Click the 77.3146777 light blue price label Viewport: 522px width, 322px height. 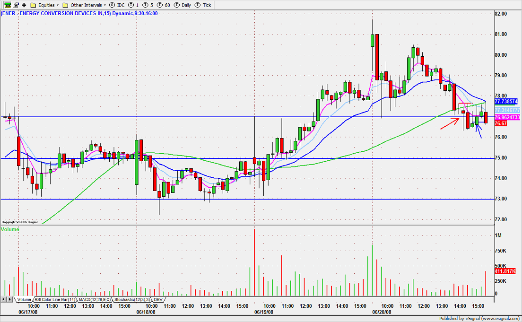click(507, 110)
